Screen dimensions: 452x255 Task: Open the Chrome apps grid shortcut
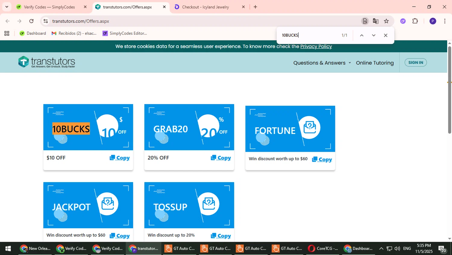tap(7, 33)
